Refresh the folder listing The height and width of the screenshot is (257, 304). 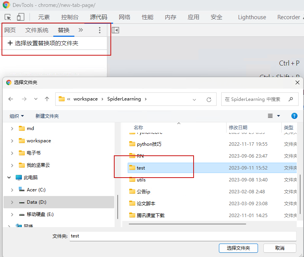tap(209, 99)
